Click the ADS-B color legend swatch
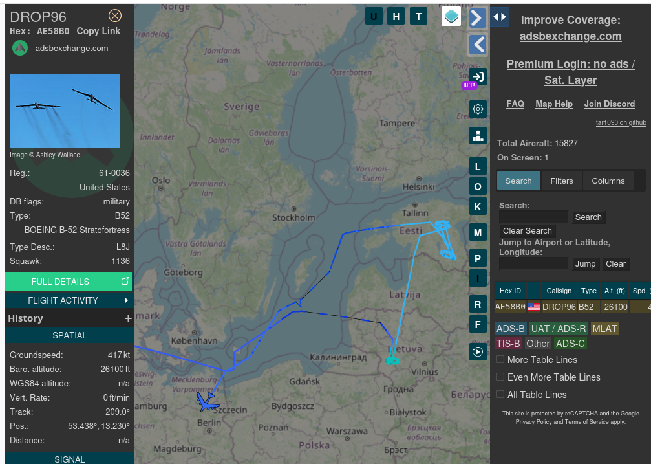This screenshot has height=464, width=651. click(x=510, y=329)
